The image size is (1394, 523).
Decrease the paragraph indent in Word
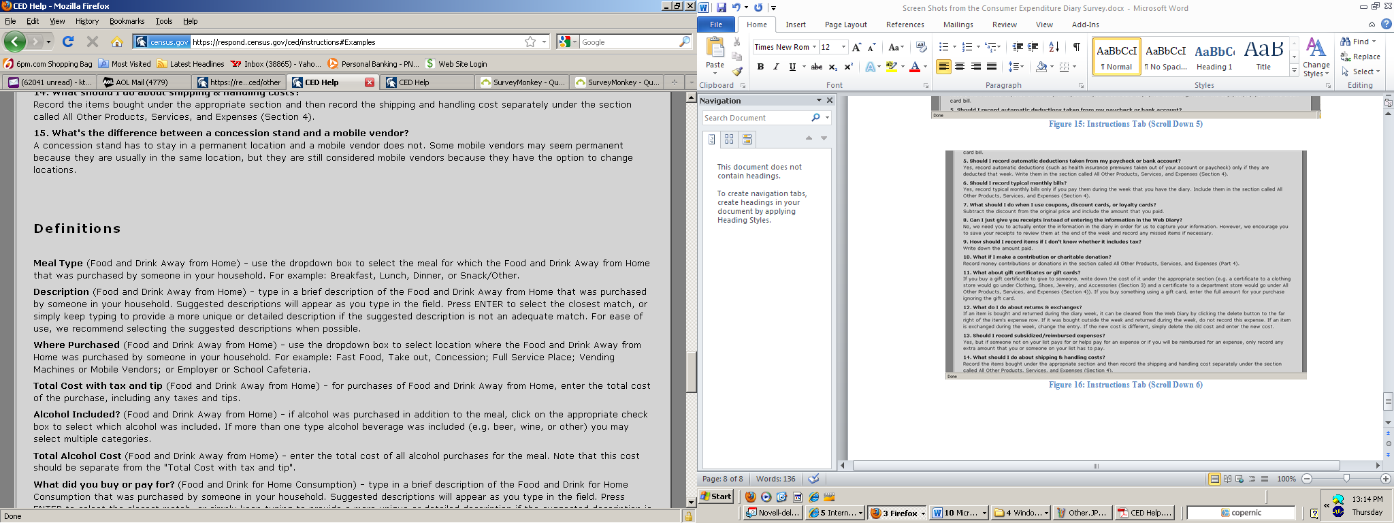tap(1018, 47)
